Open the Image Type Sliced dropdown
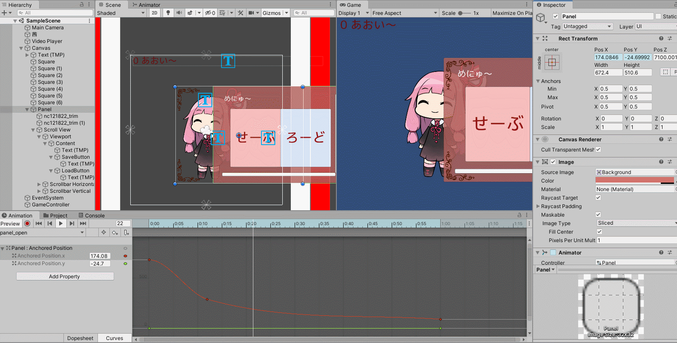Screen dimensions: 677x343 click(x=637, y=223)
